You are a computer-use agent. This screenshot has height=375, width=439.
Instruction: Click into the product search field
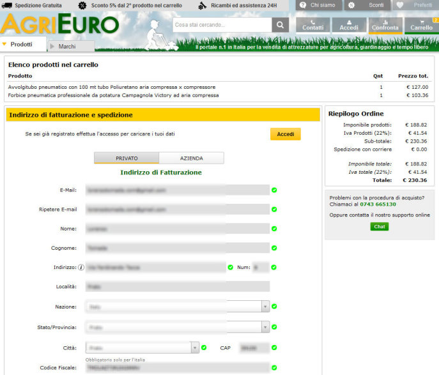222,25
